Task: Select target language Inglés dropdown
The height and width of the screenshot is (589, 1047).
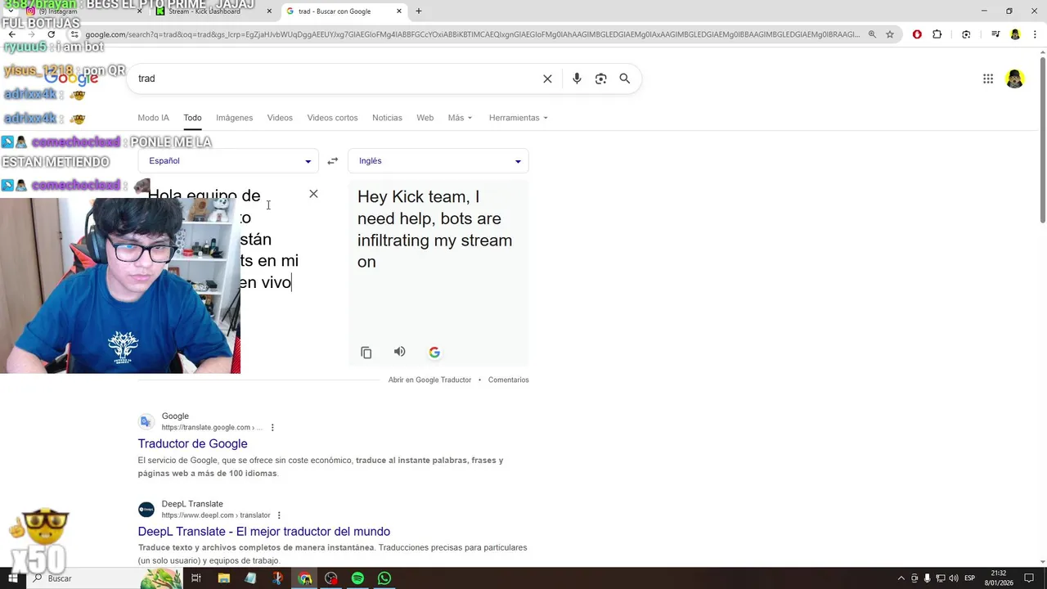Action: (438, 161)
